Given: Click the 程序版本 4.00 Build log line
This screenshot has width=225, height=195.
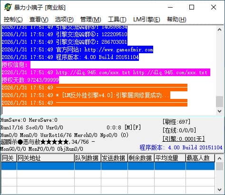Looking at the screenshot, I should pyautogui.click(x=70, y=57).
